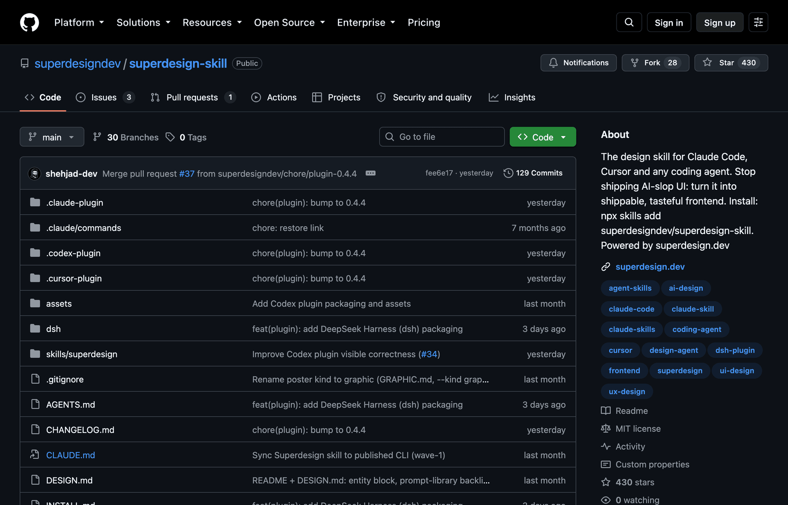Viewport: 788px width, 505px height.
Task: Expand commit message ellipsis icon
Action: [371, 173]
